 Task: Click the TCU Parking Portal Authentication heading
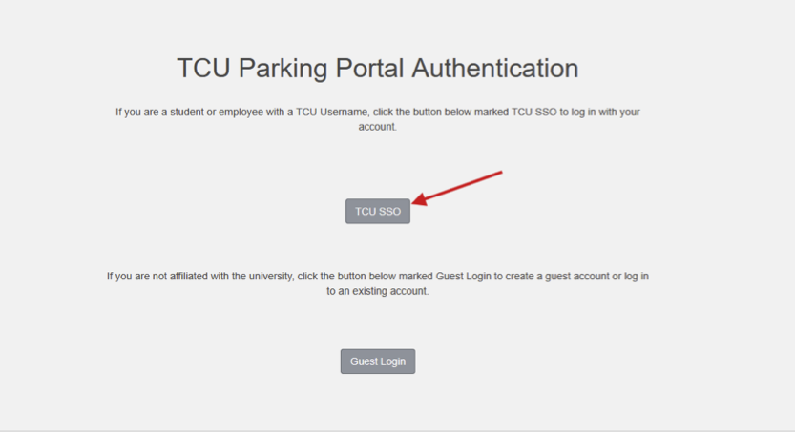[378, 69]
